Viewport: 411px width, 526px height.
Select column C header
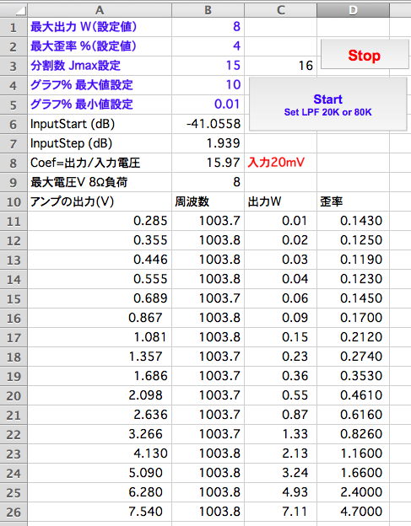coord(280,10)
